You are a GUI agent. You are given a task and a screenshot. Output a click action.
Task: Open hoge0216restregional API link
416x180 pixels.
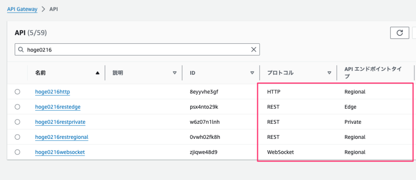pos(62,137)
